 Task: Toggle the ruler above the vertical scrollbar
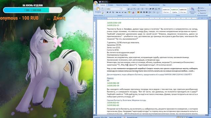pyautogui.click(x=210, y=18)
